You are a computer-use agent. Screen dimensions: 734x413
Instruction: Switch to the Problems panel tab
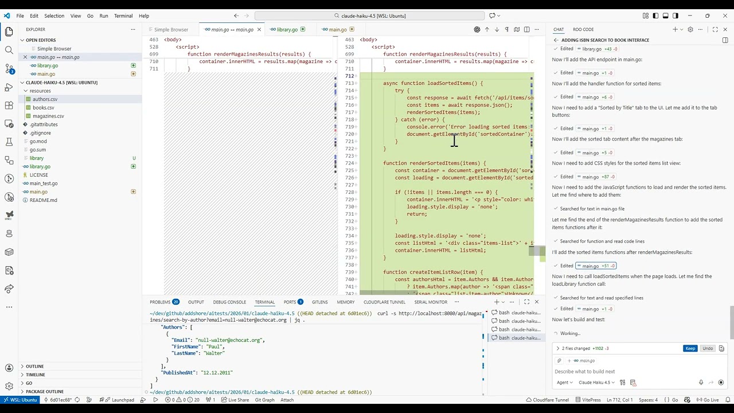tap(164, 302)
